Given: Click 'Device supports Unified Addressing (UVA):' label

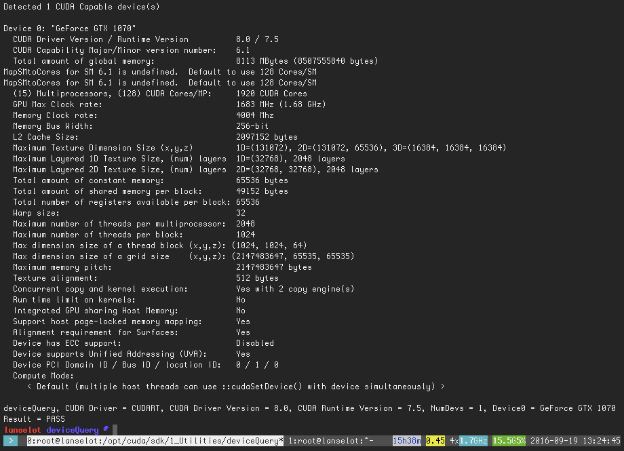Looking at the screenshot, I should tap(110, 354).
